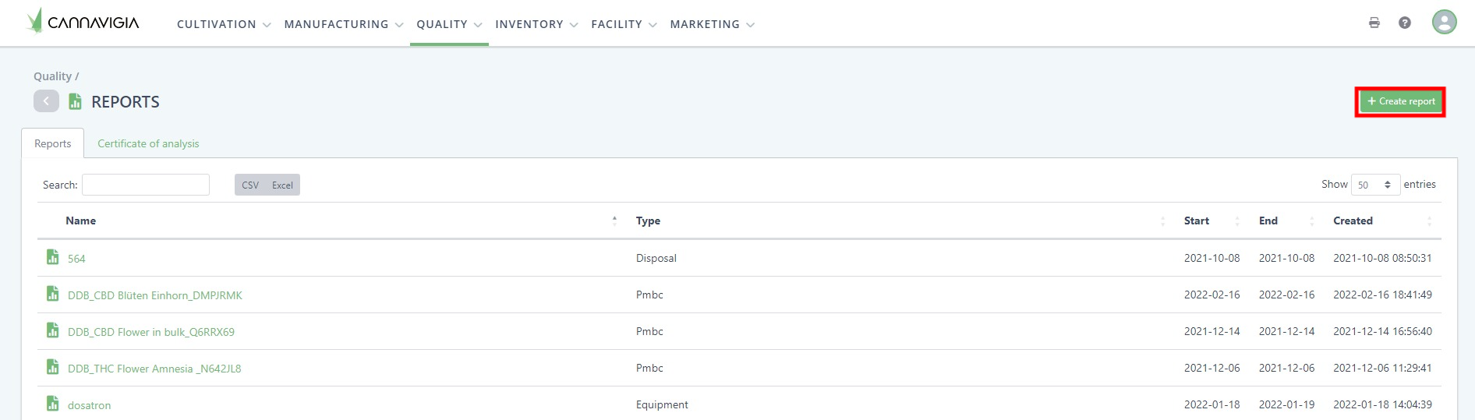Viewport: 1475px width, 420px height.
Task: Export the table with CSV button
Action: click(250, 185)
